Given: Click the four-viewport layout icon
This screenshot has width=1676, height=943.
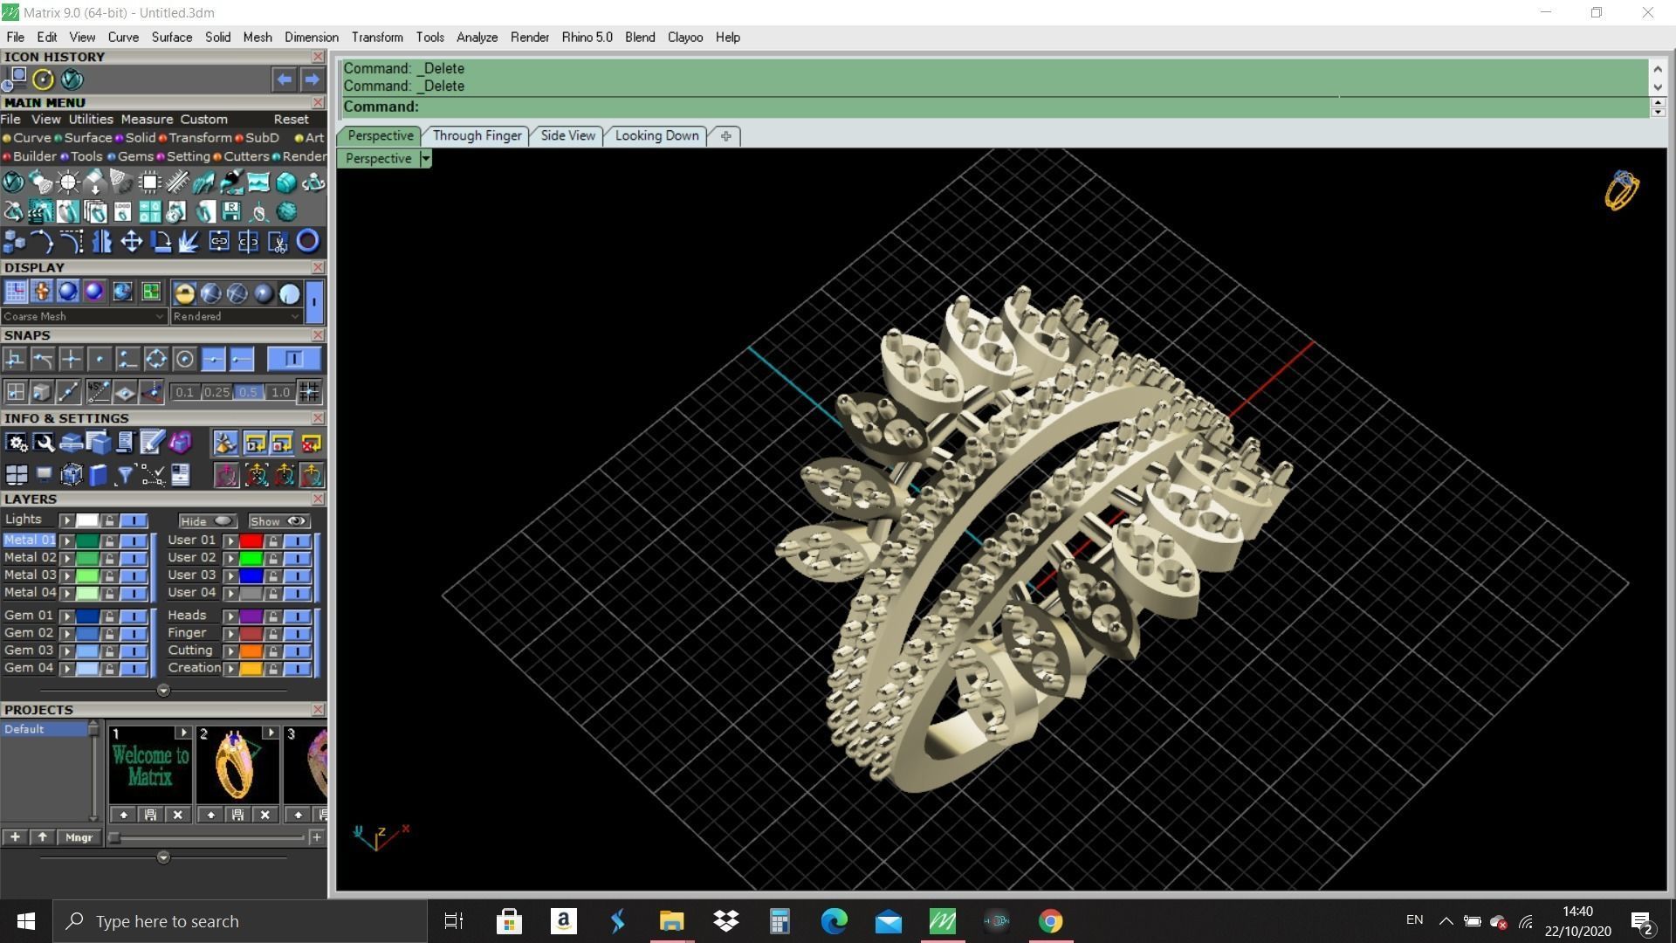Looking at the screenshot, I should (17, 474).
